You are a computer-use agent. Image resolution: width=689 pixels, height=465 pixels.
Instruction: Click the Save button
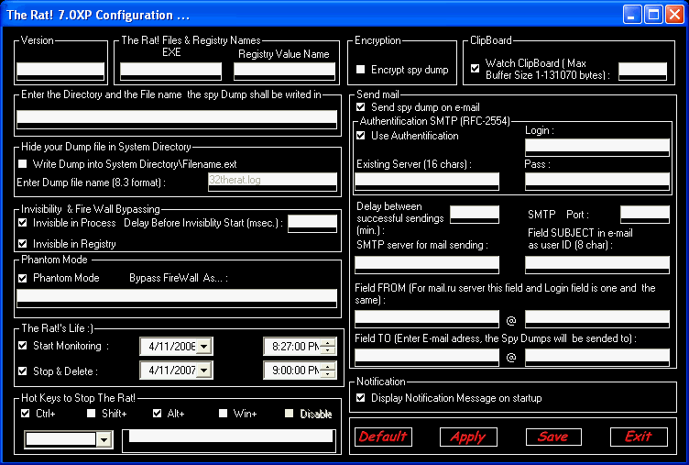(x=552, y=437)
